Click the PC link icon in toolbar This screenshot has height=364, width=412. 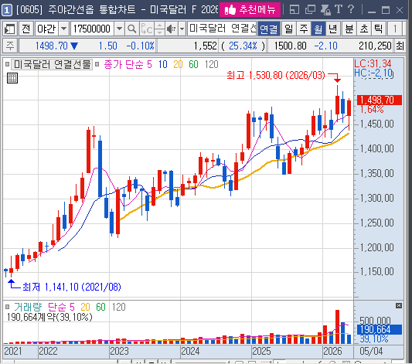(x=147, y=29)
